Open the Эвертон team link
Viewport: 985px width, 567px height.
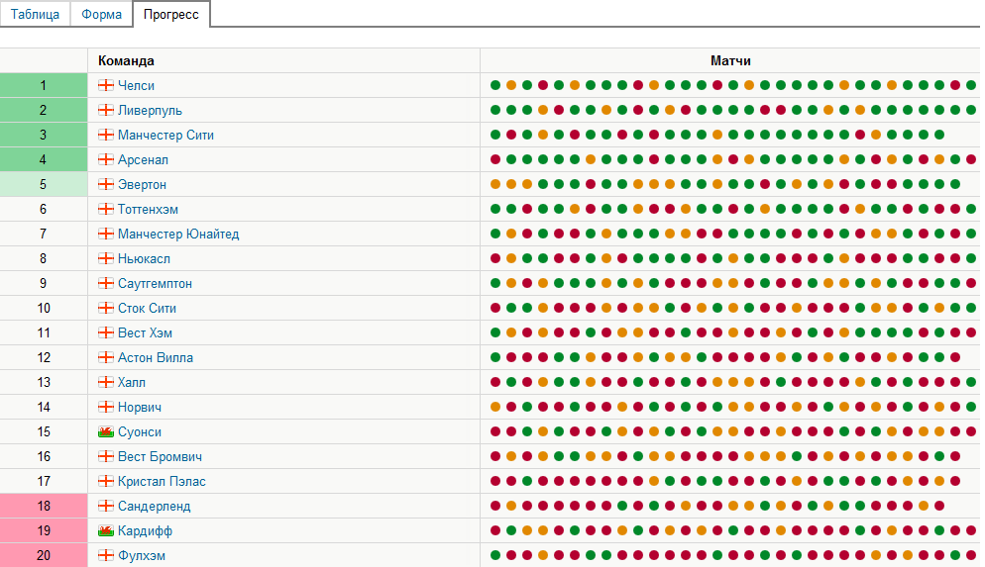[142, 184]
